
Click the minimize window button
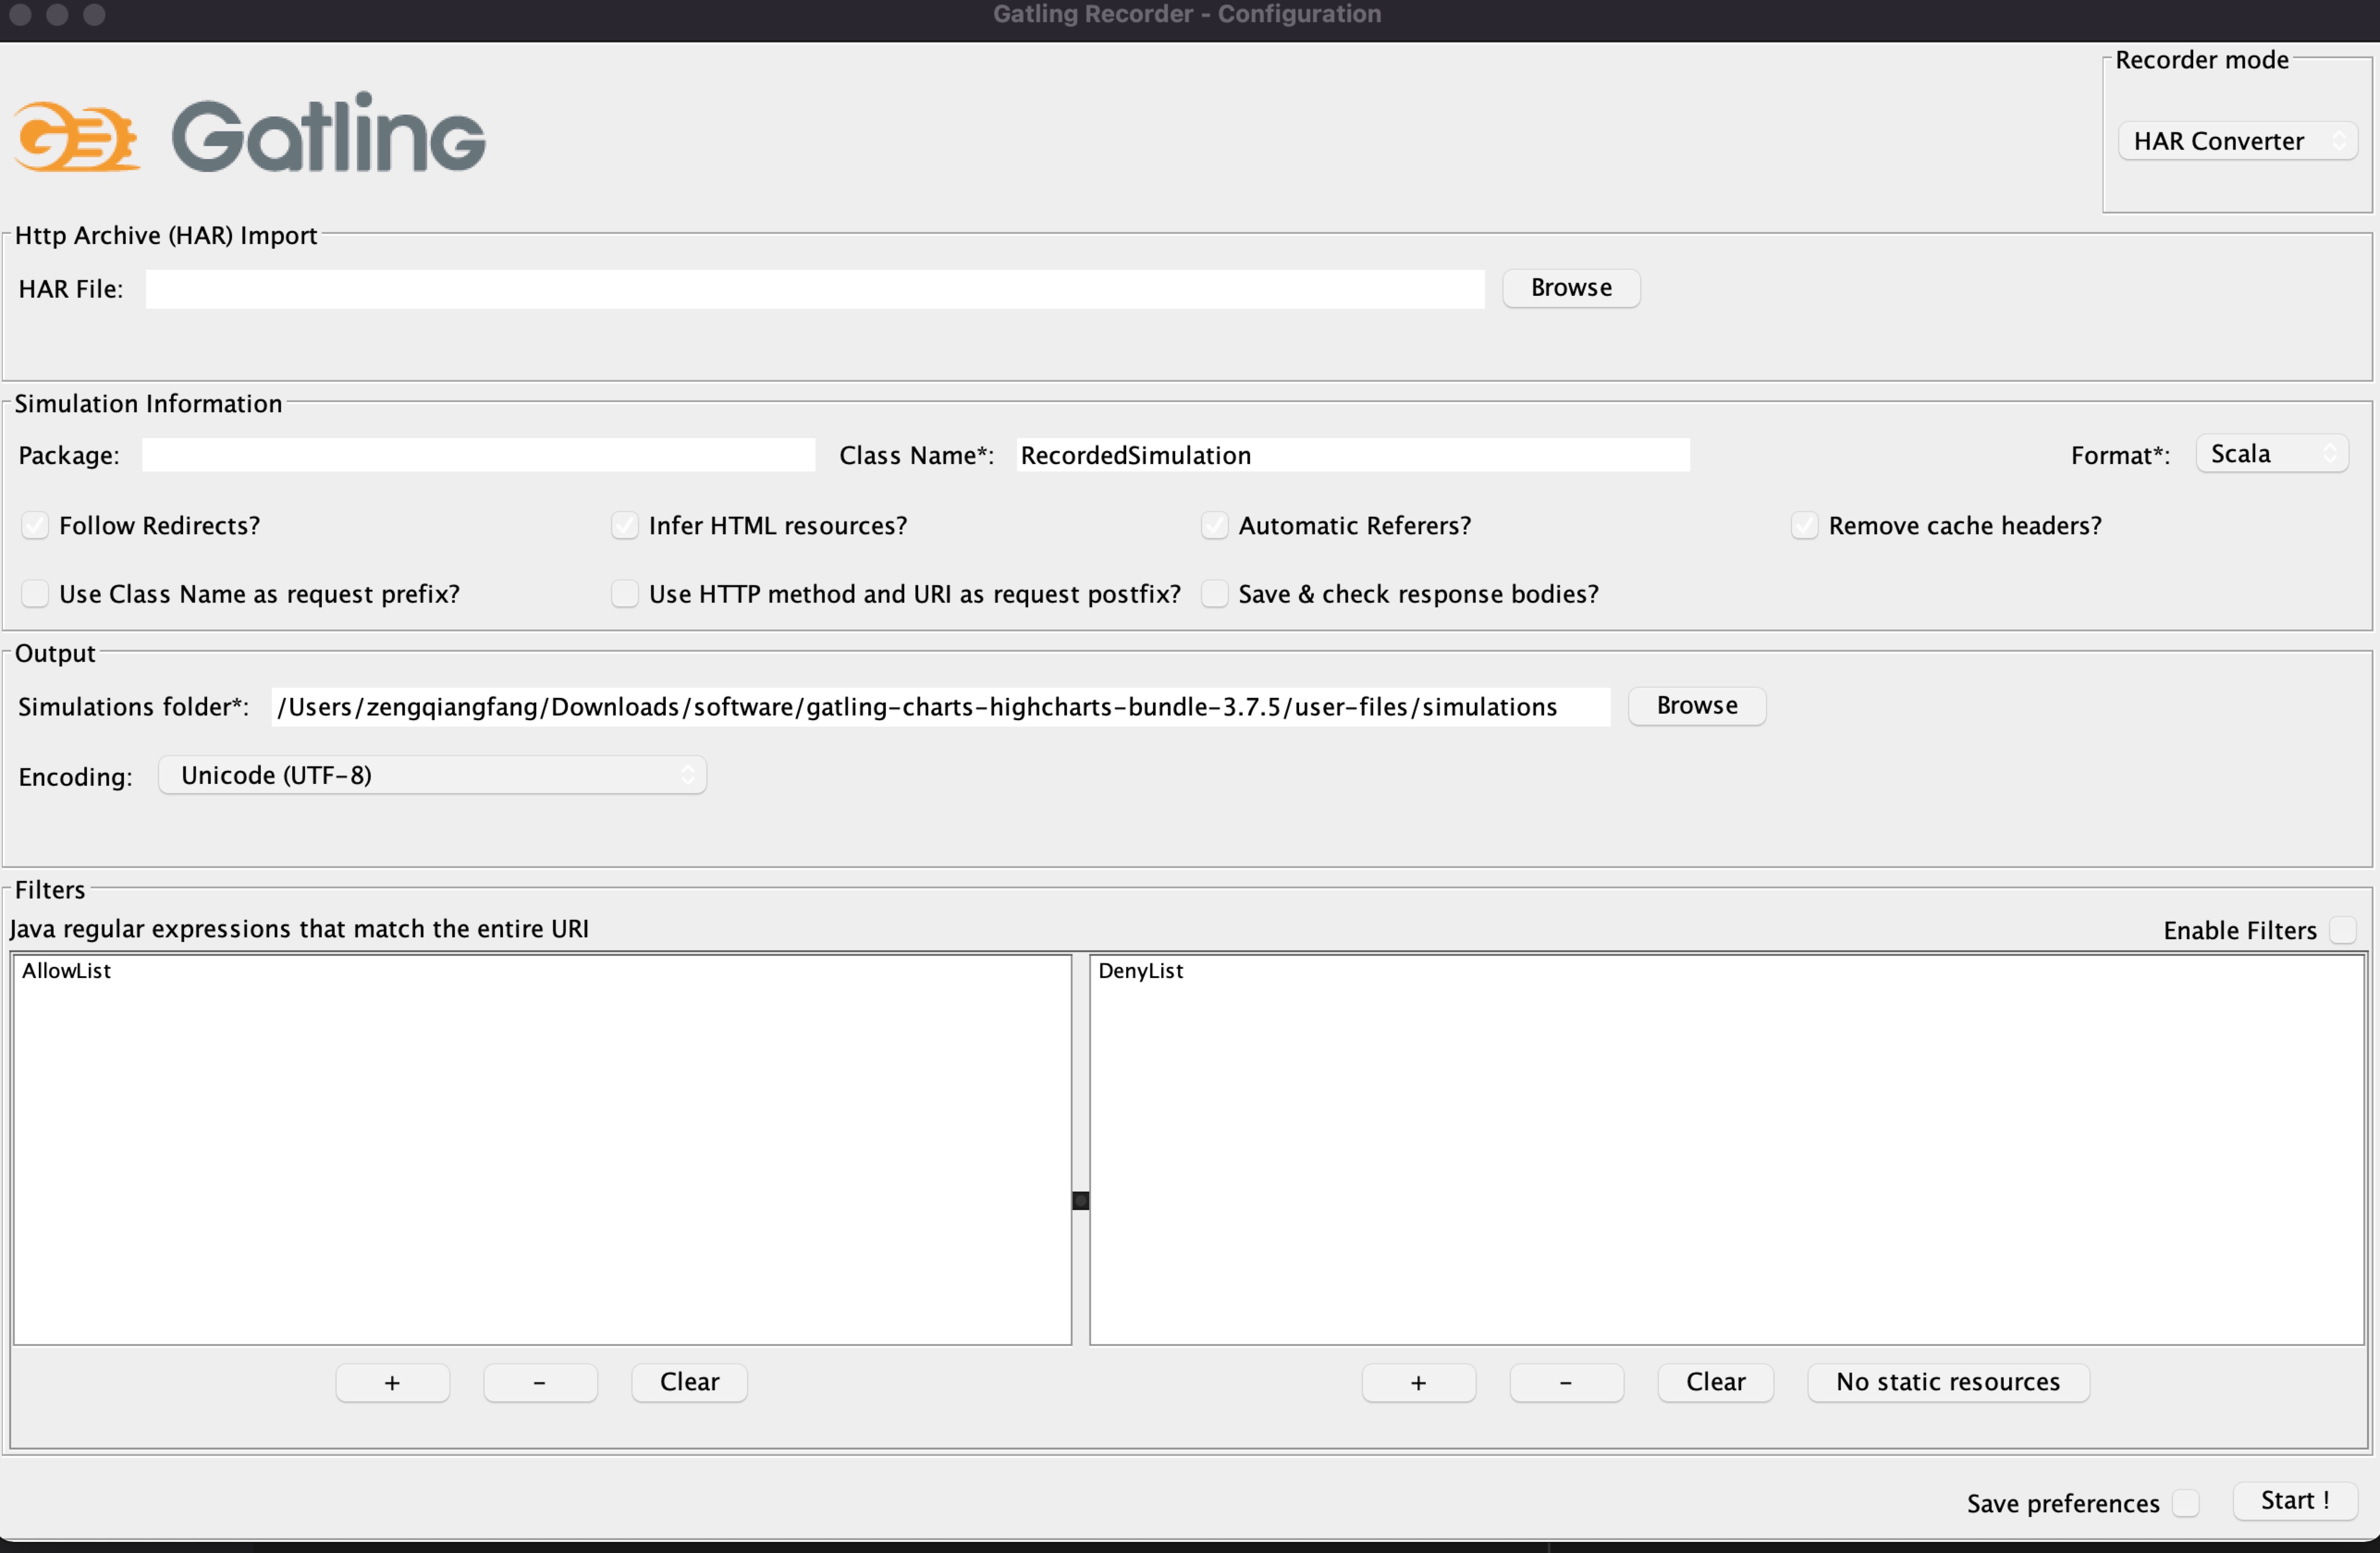[x=57, y=14]
